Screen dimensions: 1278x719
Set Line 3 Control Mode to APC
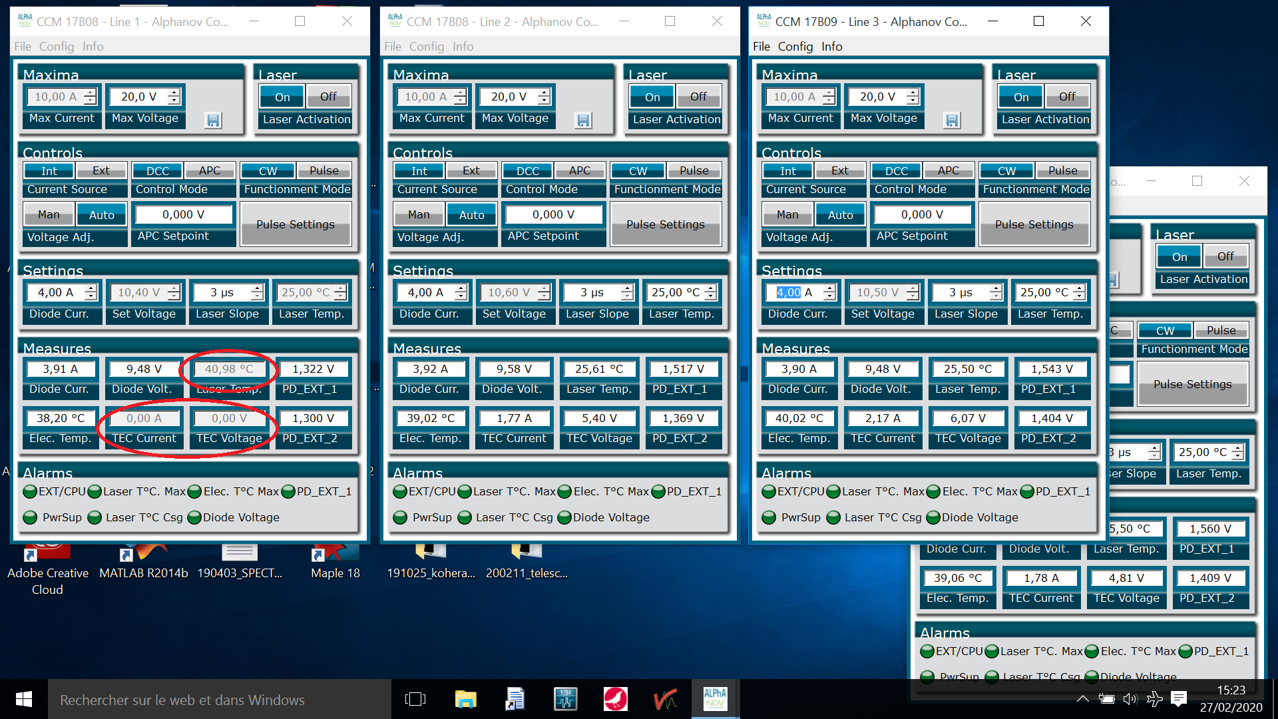948,171
